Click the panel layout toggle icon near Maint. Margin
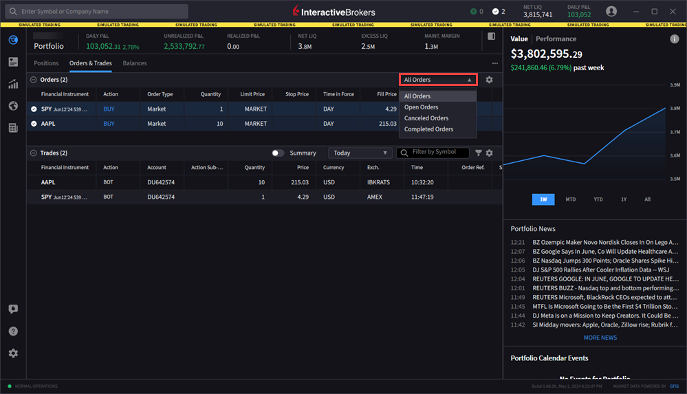 tap(491, 36)
